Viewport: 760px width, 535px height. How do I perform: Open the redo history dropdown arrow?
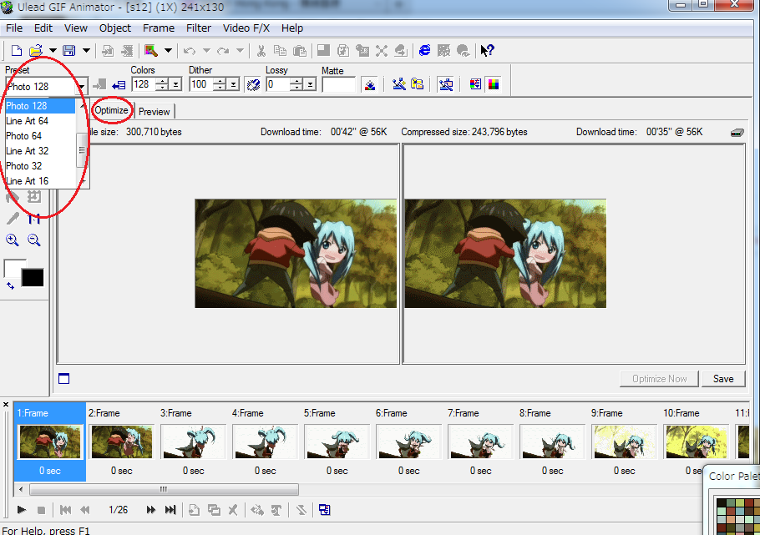pyautogui.click(x=240, y=50)
